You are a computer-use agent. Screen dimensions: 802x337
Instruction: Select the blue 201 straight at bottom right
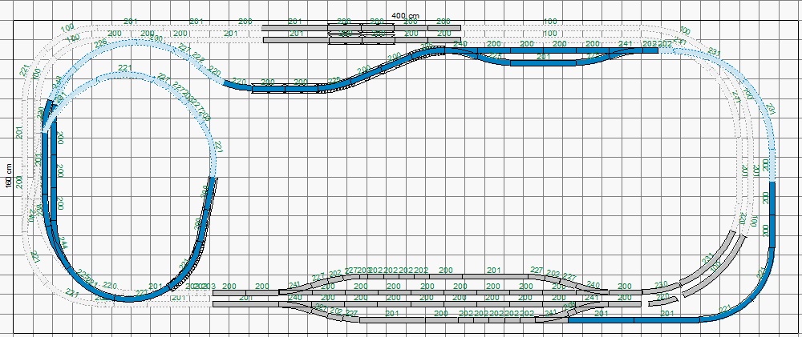666,319
